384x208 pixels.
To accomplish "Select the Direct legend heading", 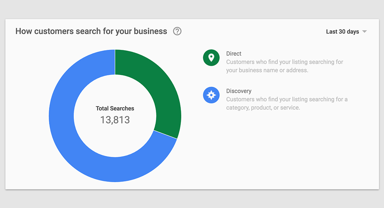I will pyautogui.click(x=234, y=54).
